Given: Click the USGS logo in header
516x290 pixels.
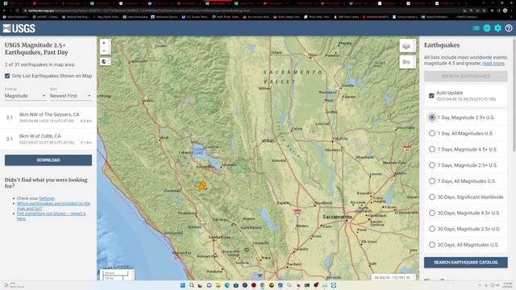Looking at the screenshot, I should [19, 29].
